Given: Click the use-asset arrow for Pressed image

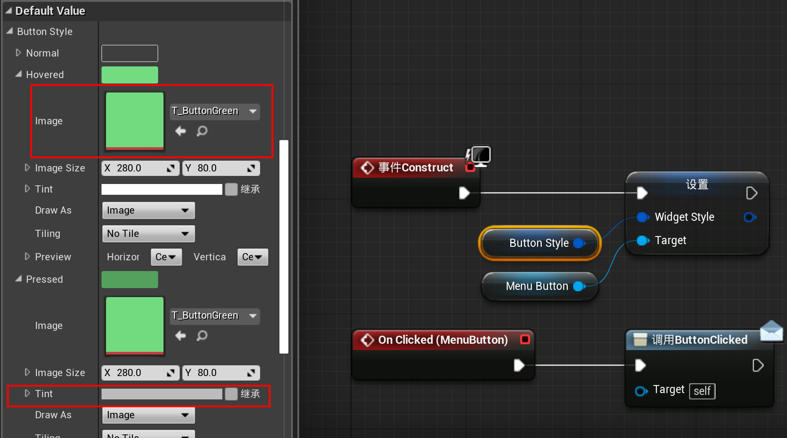Looking at the screenshot, I should click(x=181, y=336).
